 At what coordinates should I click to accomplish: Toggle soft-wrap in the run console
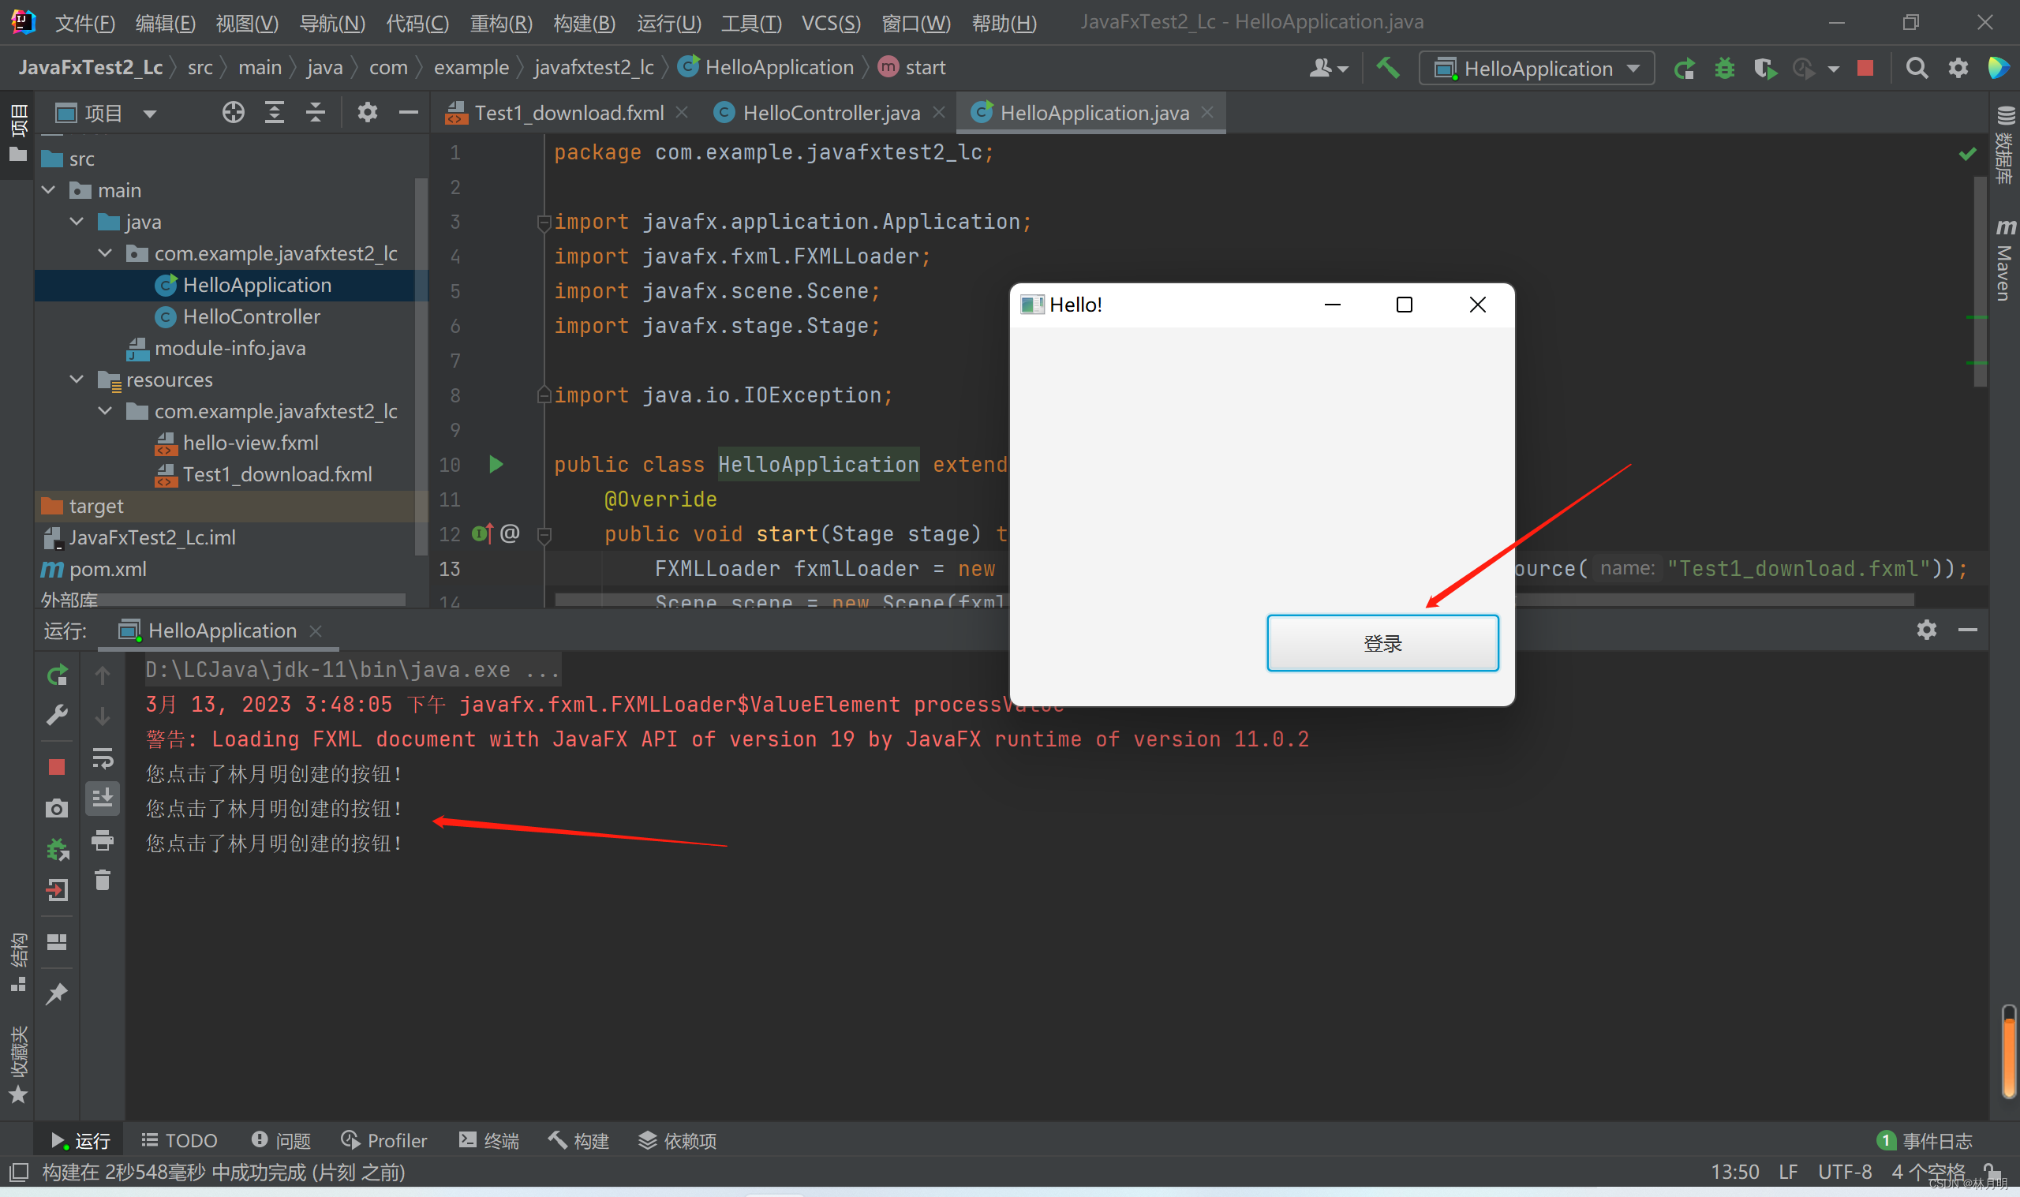point(103,757)
